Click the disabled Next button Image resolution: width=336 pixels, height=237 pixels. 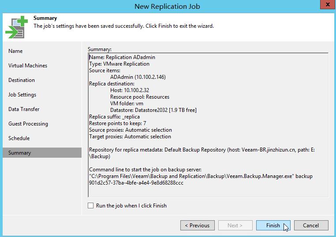[235, 226]
